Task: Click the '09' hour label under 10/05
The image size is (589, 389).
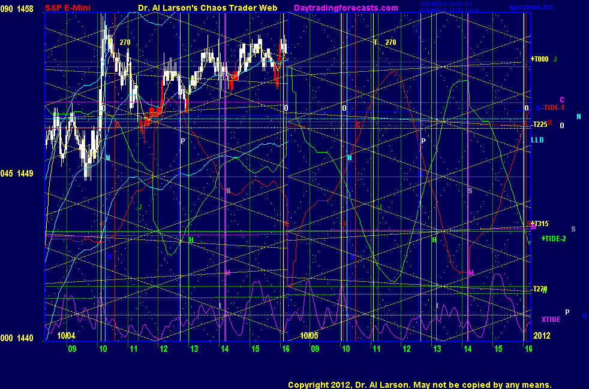Action: click(x=315, y=349)
